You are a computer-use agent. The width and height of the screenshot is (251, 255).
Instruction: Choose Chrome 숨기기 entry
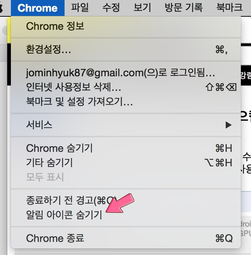click(126, 148)
